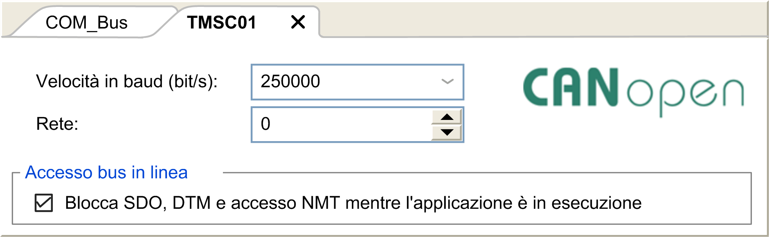Click the 0 value in Rete field
Image resolution: width=769 pixels, height=237 pixels.
click(265, 124)
